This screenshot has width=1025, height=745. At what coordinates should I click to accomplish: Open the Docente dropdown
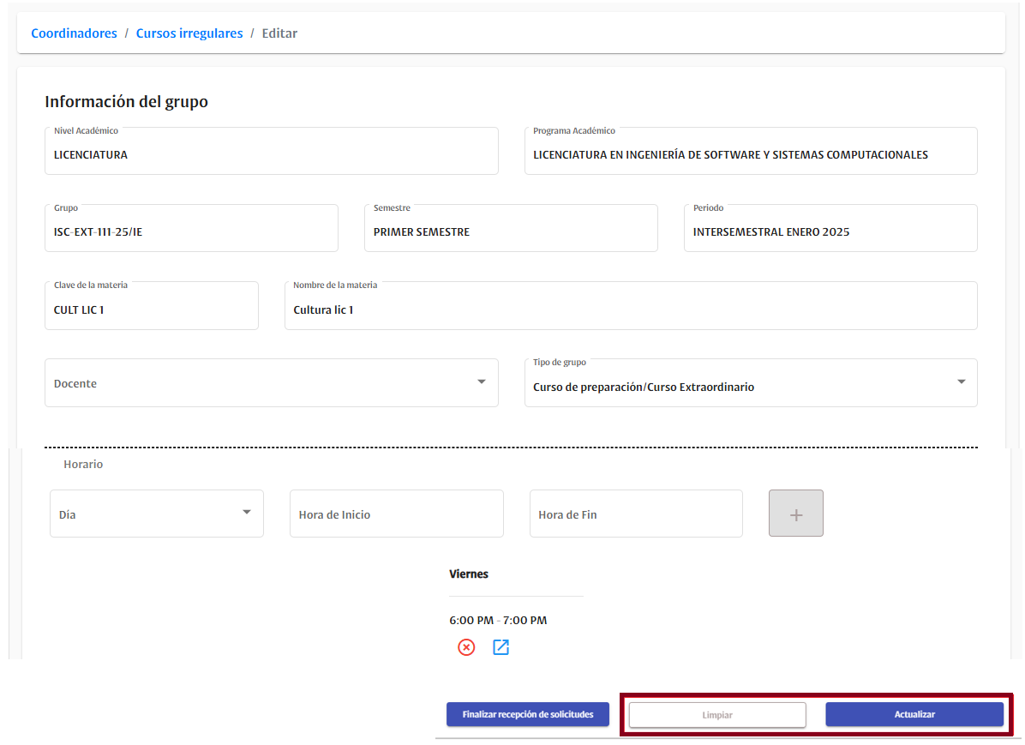click(272, 382)
